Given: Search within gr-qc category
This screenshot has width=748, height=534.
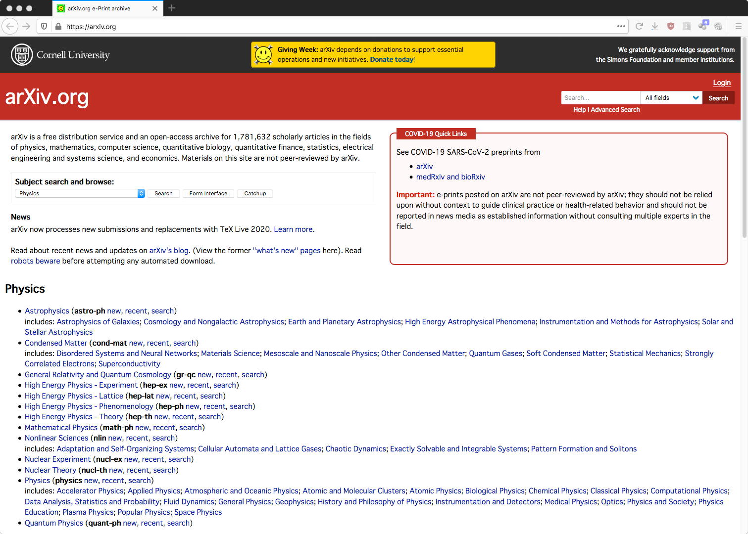Looking at the screenshot, I should pyautogui.click(x=252, y=375).
